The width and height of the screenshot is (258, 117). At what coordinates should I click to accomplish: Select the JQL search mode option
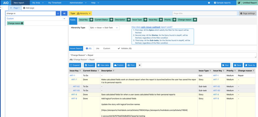pos(89,49)
